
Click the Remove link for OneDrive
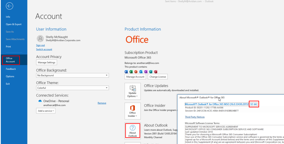pyautogui.click(x=102, y=103)
